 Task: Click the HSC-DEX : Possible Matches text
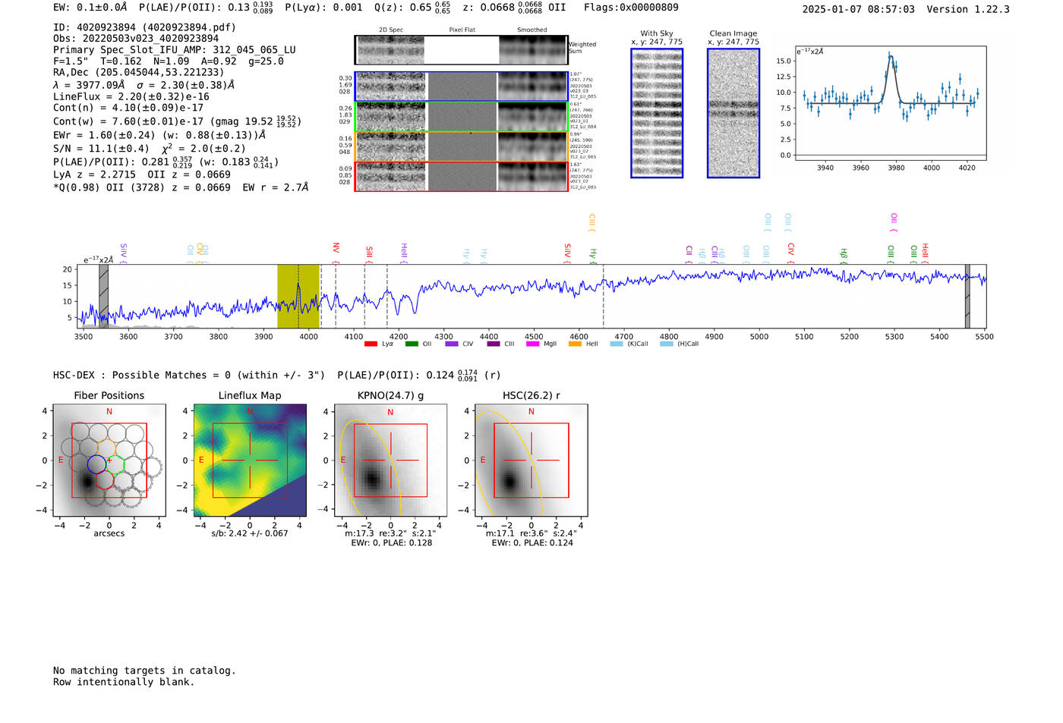[189, 376]
